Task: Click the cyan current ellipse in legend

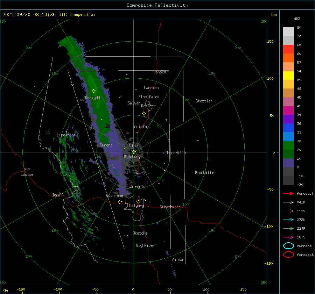Action: tap(288, 246)
